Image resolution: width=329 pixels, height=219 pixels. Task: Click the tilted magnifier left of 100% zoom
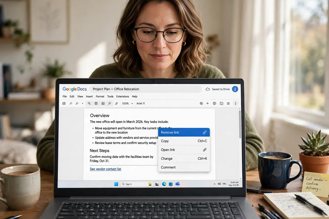(116, 103)
